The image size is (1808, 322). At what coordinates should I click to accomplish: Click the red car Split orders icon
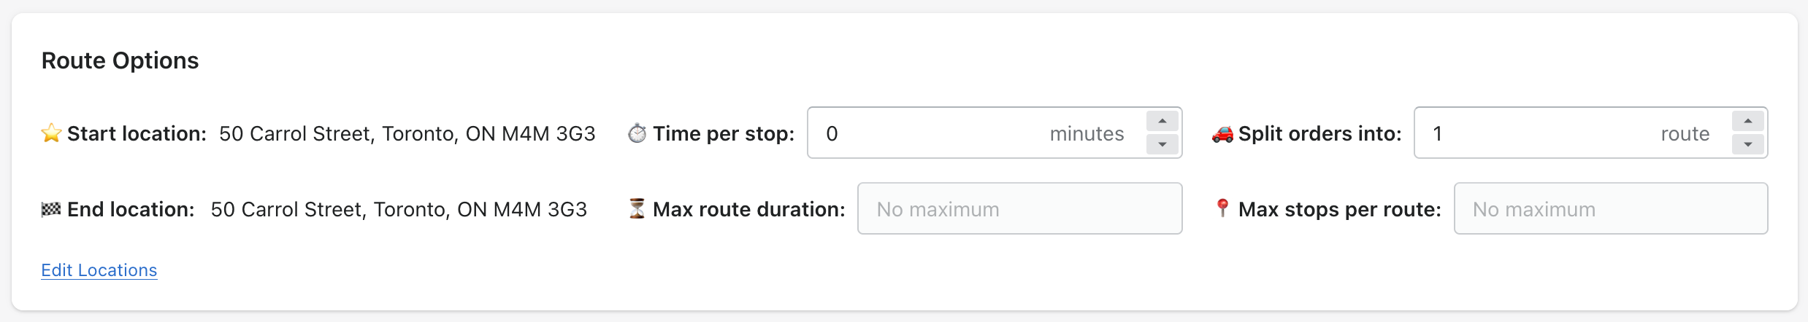tap(1222, 134)
